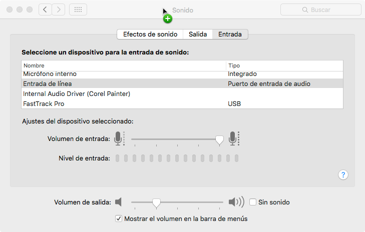Select FastTrack Pro USB device
Viewport: 365px width, 232px height.
[182, 103]
